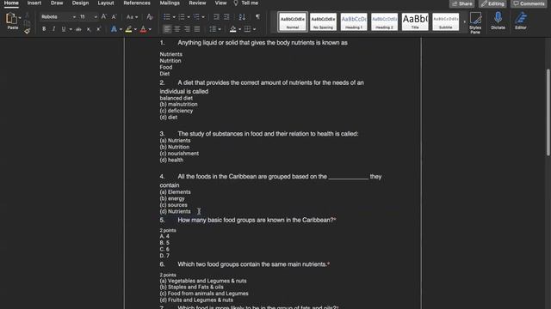Open the Editor tool

coord(521,21)
